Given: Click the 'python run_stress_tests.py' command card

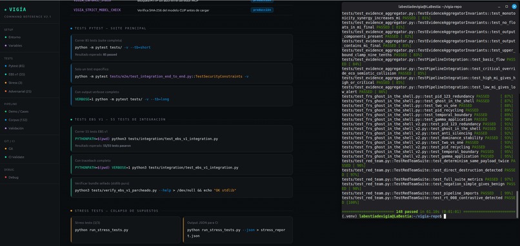Looking at the screenshot, I should [x=126, y=230].
